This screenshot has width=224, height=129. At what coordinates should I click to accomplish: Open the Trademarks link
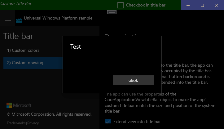pos(16,123)
